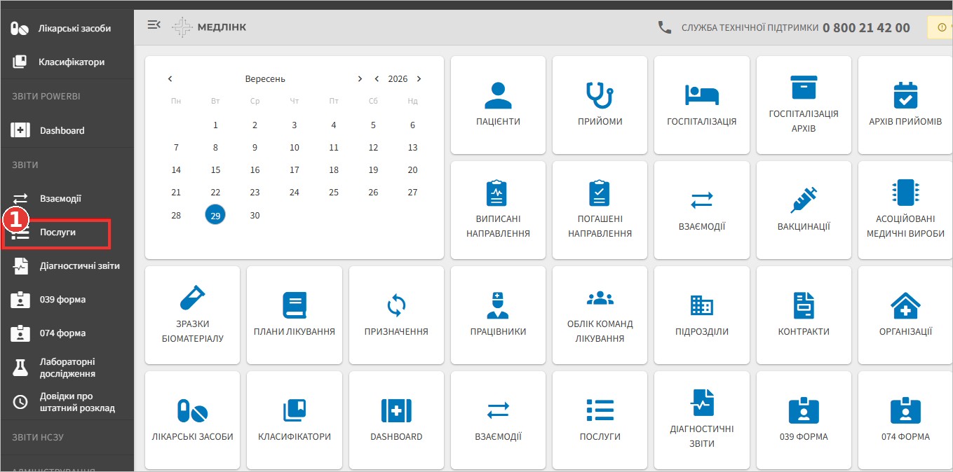Open the 074 форма tile in the grid
Image resolution: width=953 pixels, height=472 pixels.
click(905, 420)
